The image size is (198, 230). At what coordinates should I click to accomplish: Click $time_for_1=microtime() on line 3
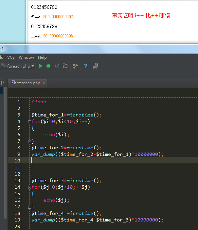coord(66,115)
